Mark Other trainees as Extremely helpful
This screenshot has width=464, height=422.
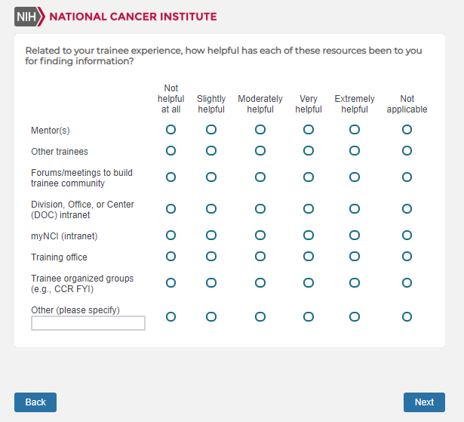355,151
